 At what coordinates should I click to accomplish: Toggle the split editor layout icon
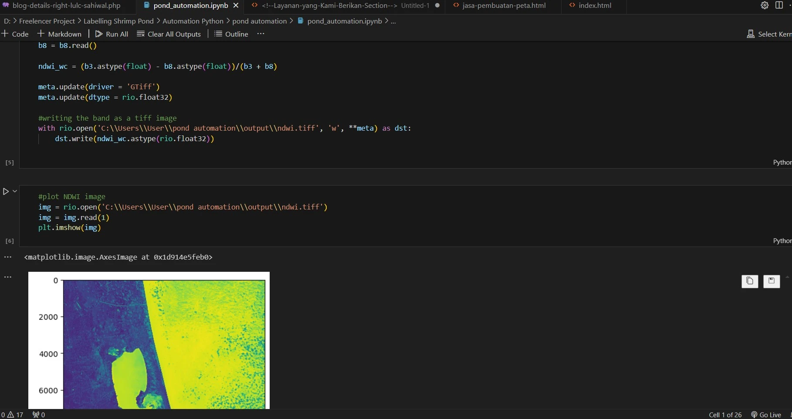pos(780,5)
